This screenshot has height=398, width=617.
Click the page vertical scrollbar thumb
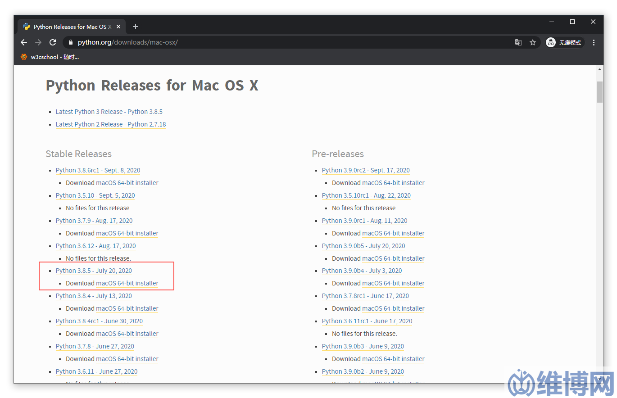(599, 92)
